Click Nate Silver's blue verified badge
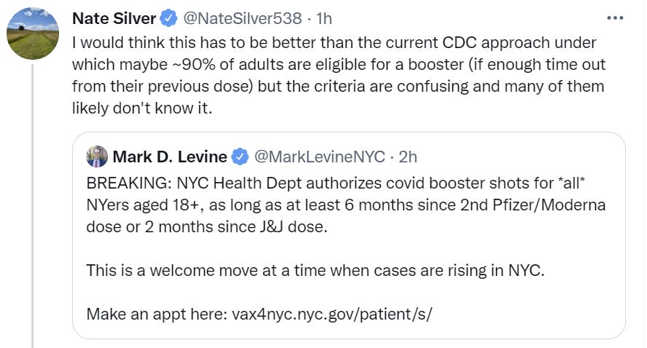This screenshot has height=348, width=647. click(168, 18)
